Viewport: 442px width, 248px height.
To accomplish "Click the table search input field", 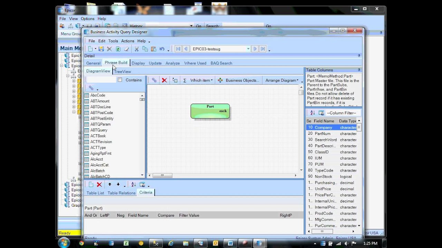I will (100, 80).
